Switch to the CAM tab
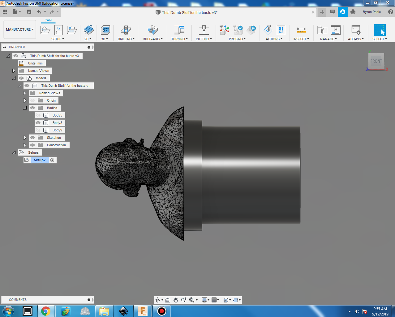 coord(48,20)
